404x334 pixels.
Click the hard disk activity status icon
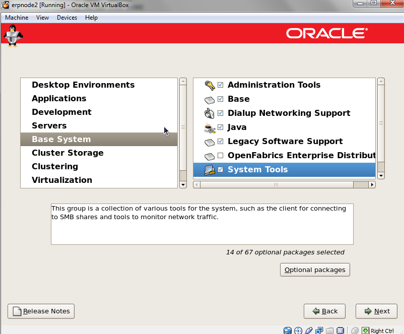[x=288, y=330]
